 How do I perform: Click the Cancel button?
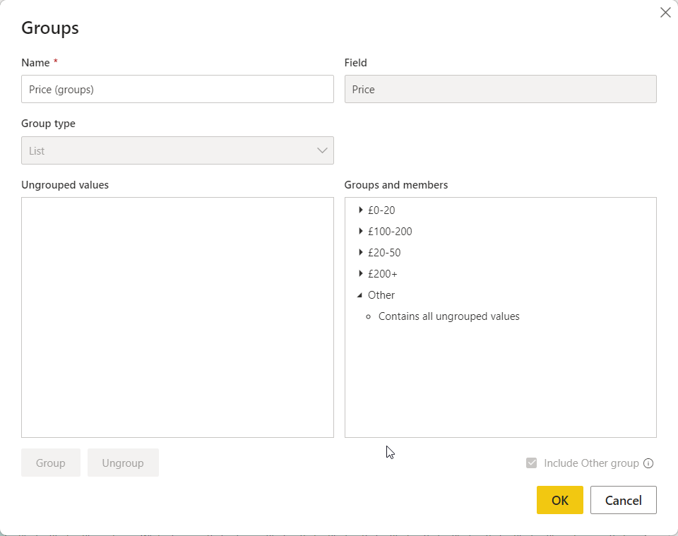[623, 500]
